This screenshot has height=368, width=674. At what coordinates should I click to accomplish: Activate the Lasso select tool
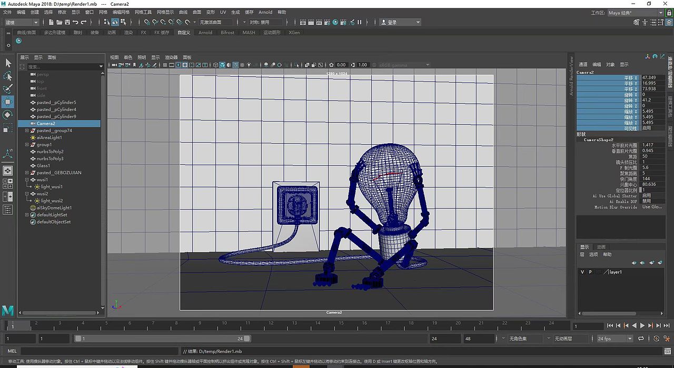pos(8,76)
